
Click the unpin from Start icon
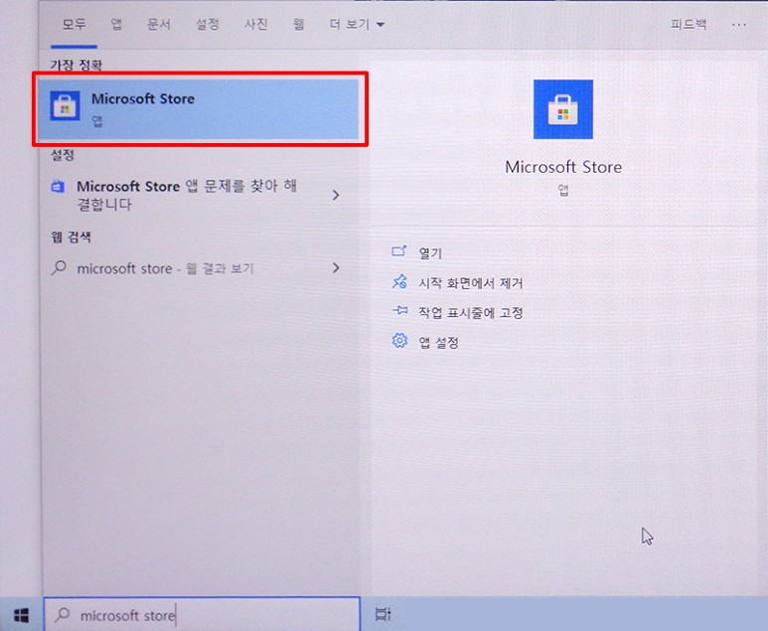[x=399, y=281]
